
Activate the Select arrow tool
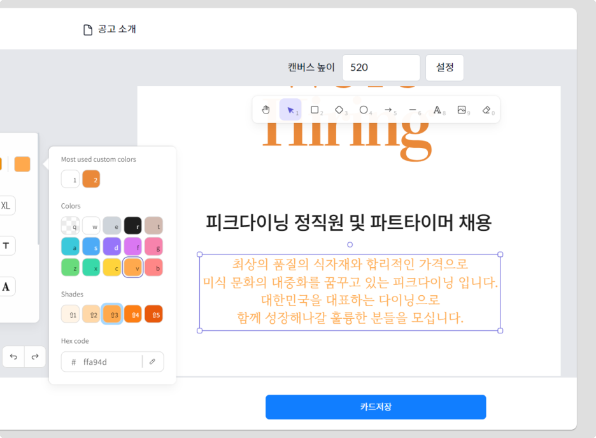coord(290,110)
